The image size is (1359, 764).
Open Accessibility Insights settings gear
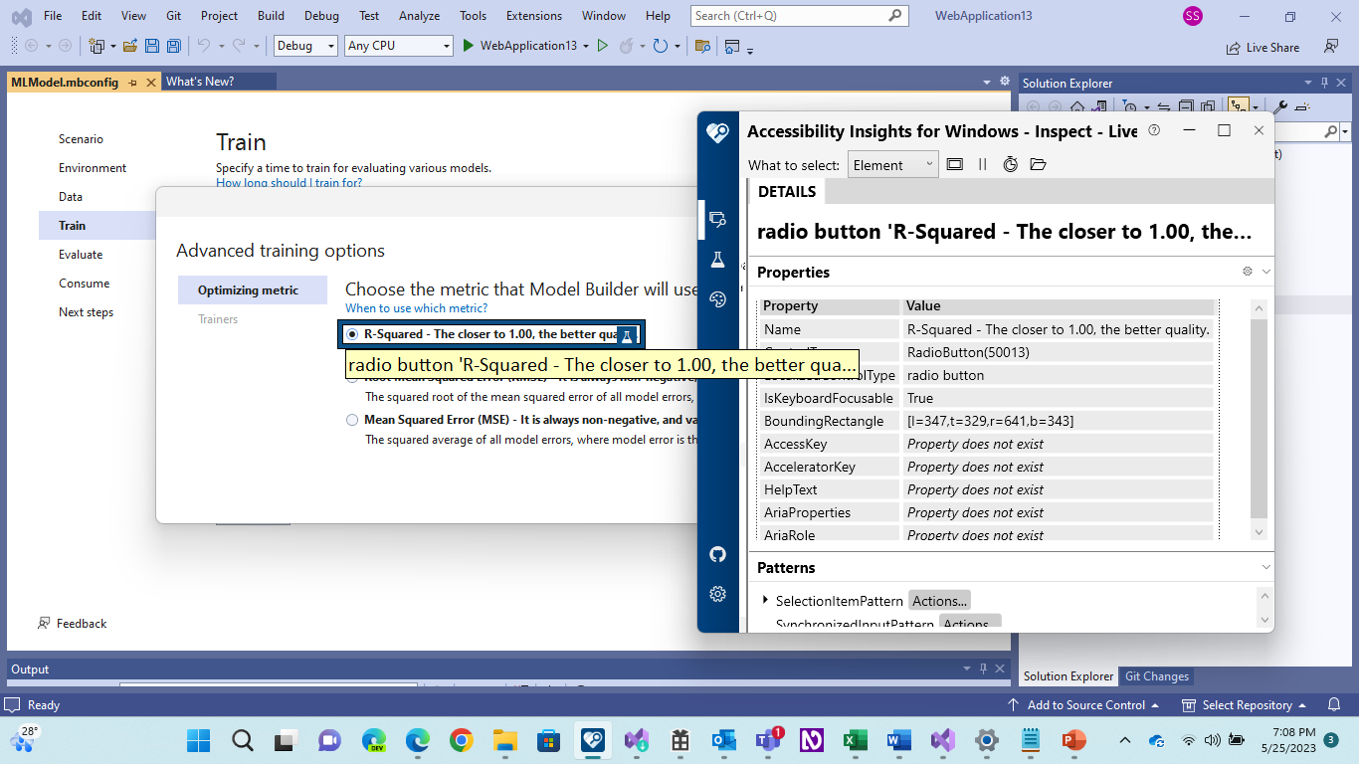tap(718, 594)
